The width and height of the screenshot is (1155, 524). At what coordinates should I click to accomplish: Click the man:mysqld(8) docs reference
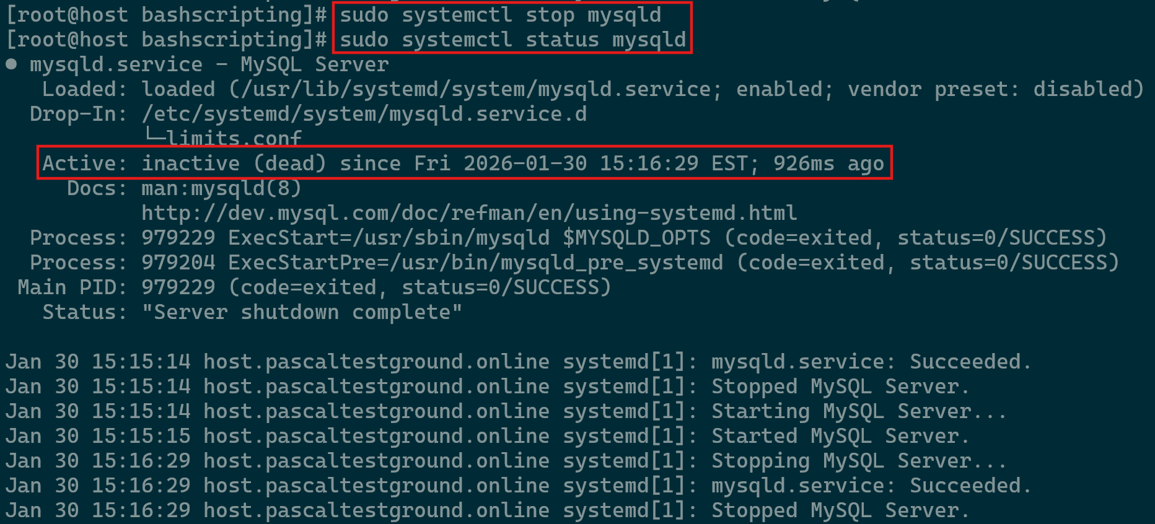coord(221,188)
